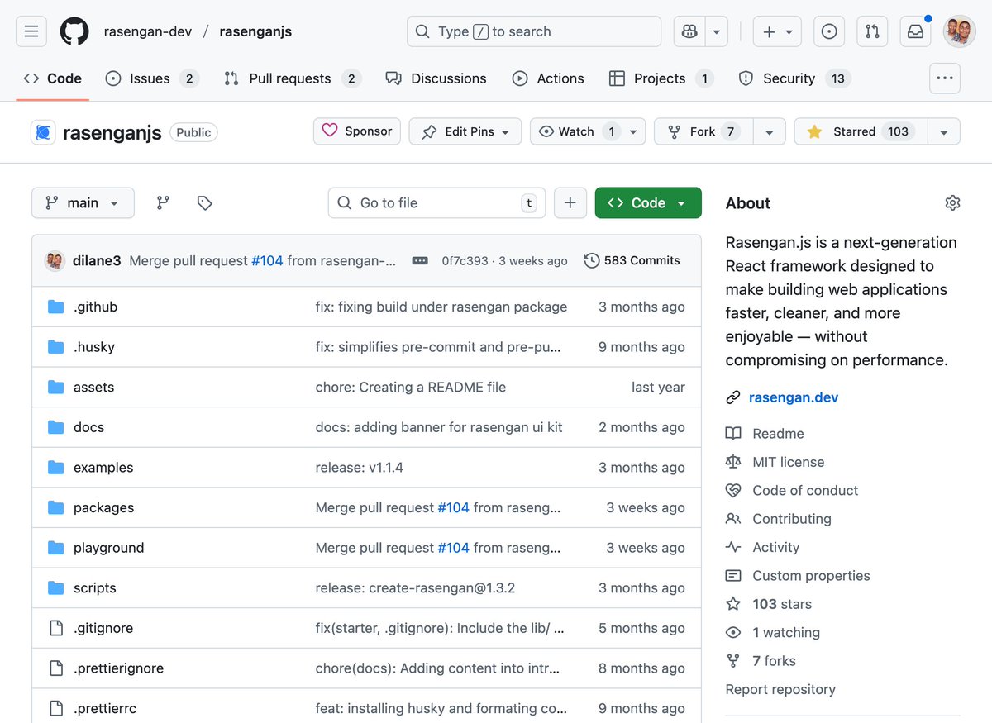This screenshot has height=723, width=992.
Task: Check notifications via the inbox icon
Action: pos(915,31)
